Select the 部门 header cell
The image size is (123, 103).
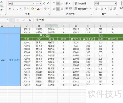(x=51, y=39)
